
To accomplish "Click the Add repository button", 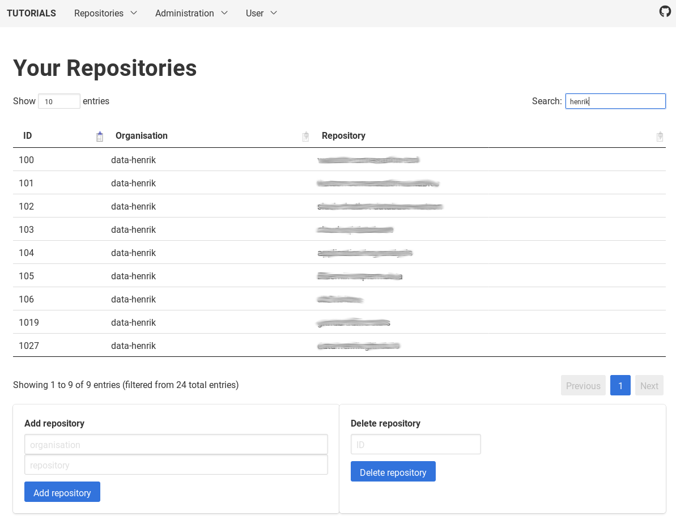I will point(62,492).
